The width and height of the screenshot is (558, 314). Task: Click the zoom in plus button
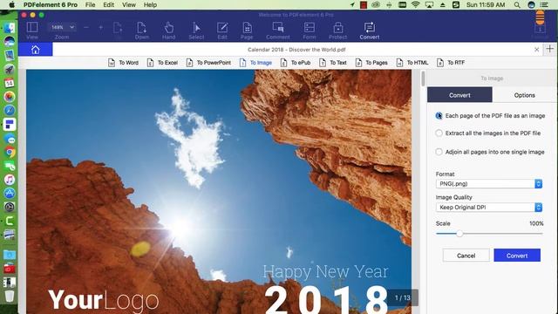101,27
